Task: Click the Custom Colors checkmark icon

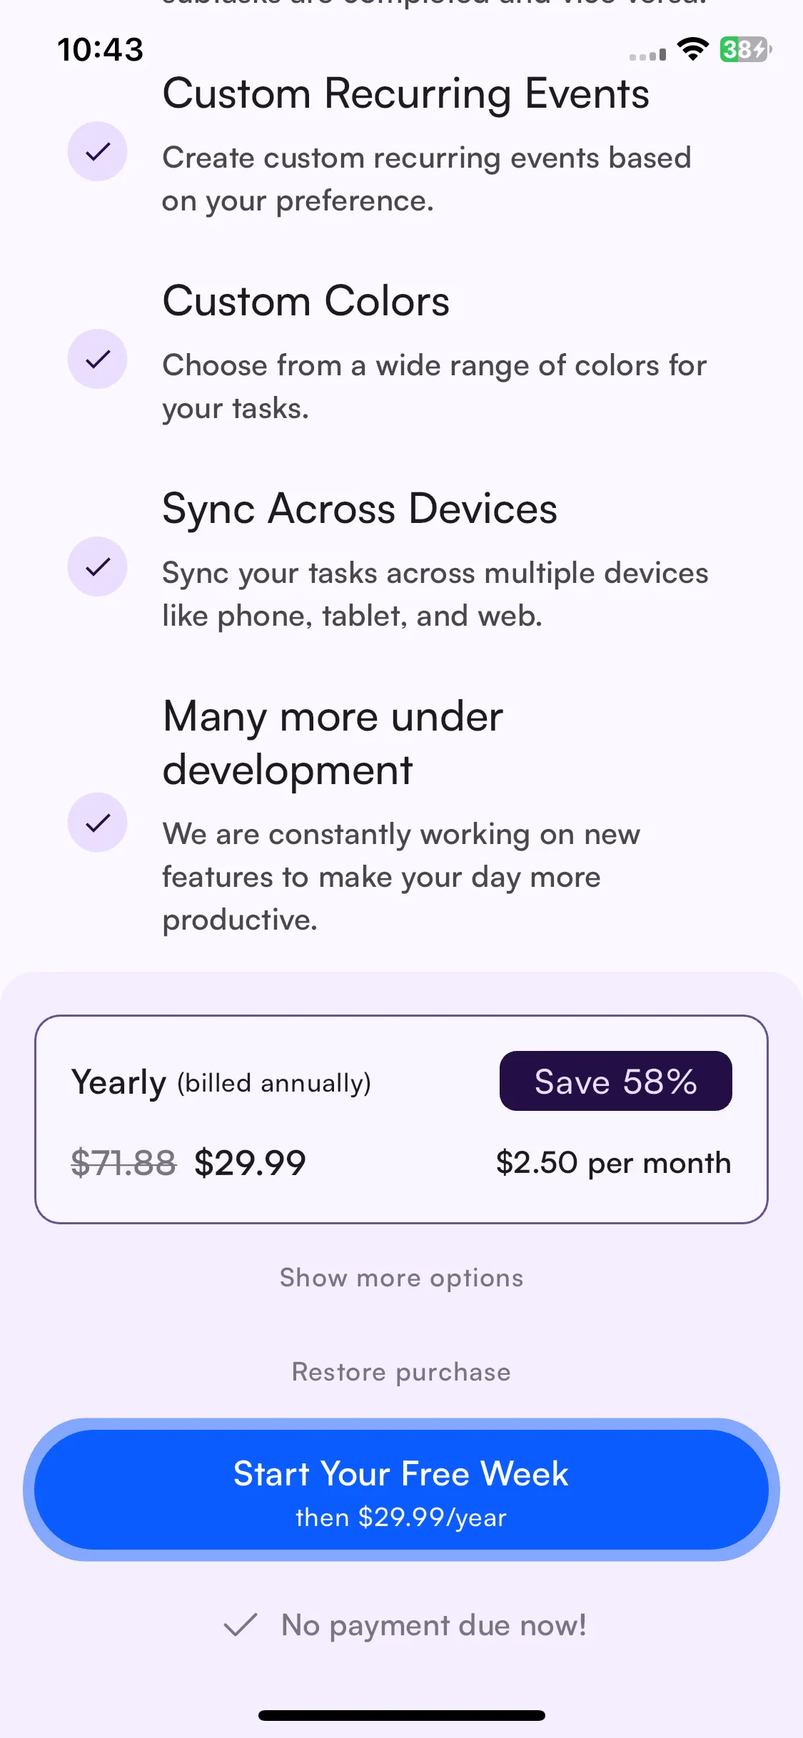Action: click(97, 359)
